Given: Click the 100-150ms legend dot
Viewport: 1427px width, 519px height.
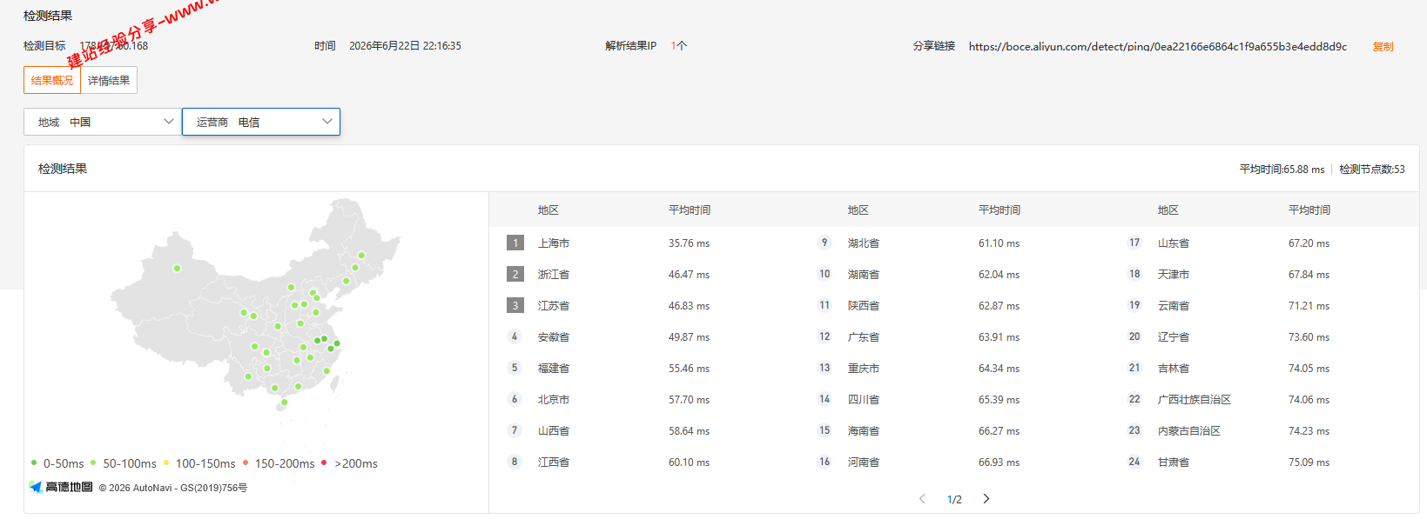Looking at the screenshot, I should tap(166, 463).
